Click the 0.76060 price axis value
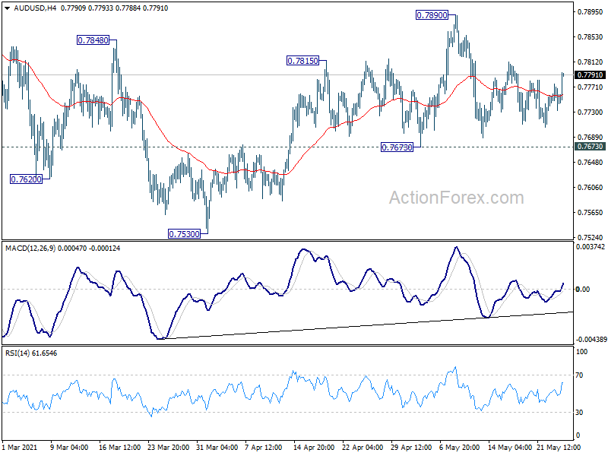Viewport: 608px width, 456px height. [591, 188]
